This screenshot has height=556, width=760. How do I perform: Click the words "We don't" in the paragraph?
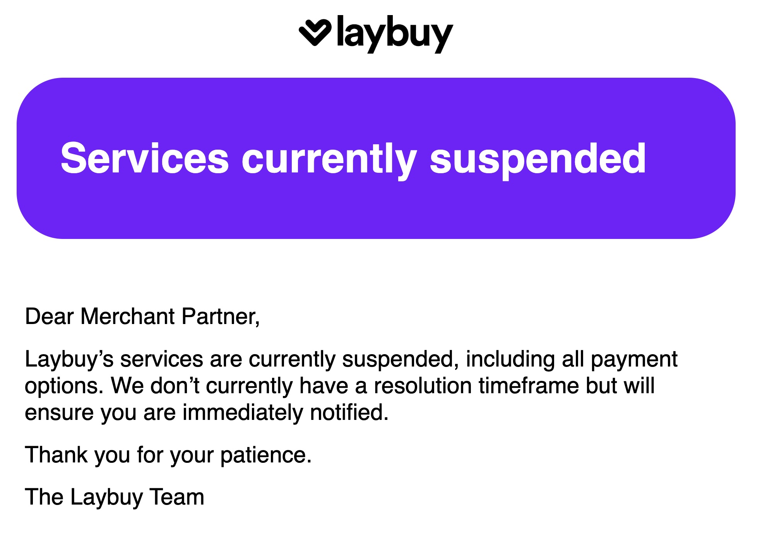click(x=155, y=386)
